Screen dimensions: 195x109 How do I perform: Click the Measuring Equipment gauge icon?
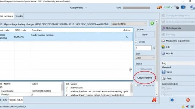coord(163,41)
